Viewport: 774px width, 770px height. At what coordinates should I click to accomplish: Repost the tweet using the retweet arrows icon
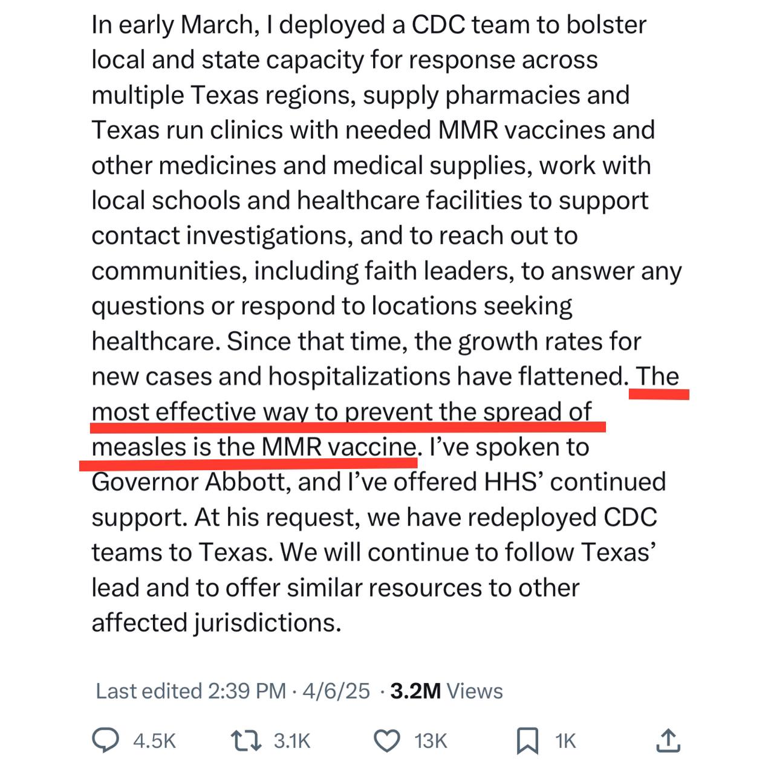point(246,740)
